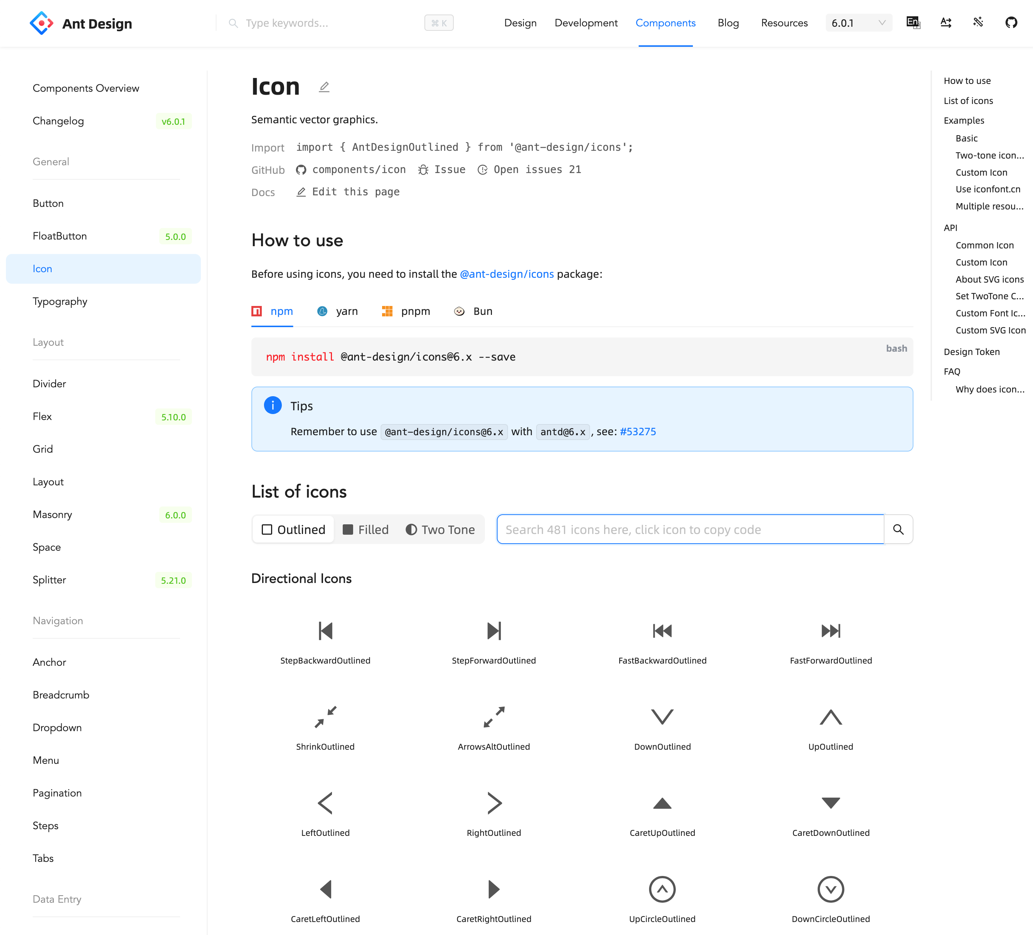This screenshot has width=1033, height=935.
Task: Click the edit pencil next to Icon title
Action: (324, 87)
